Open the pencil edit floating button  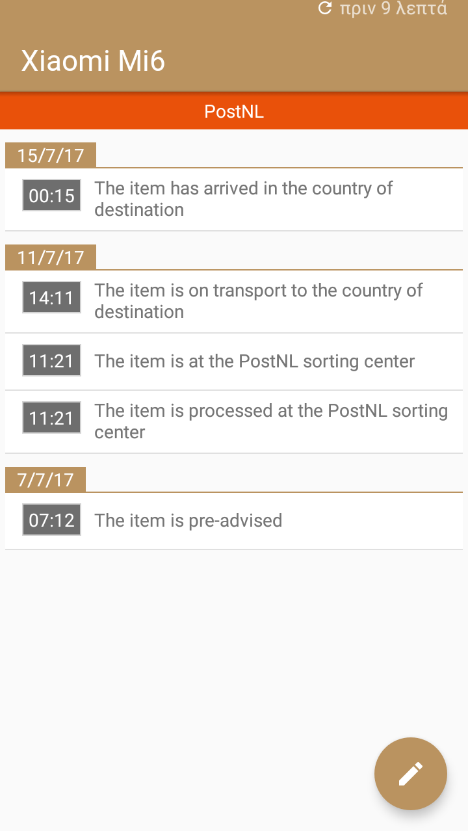click(x=411, y=774)
